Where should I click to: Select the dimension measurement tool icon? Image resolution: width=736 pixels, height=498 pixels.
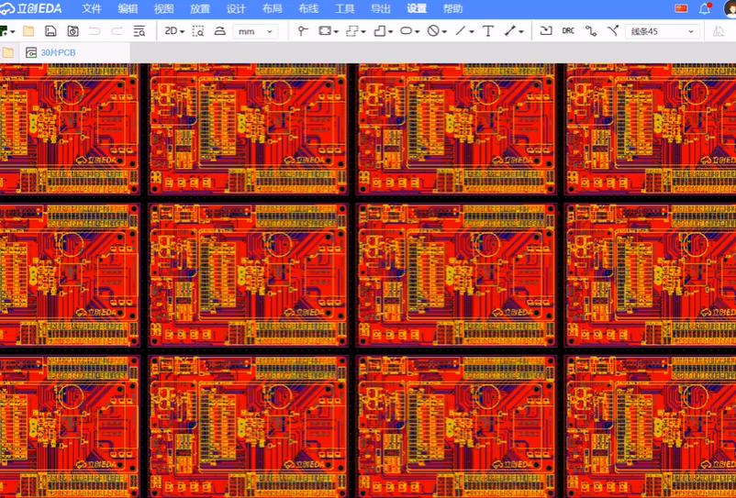(x=510, y=31)
